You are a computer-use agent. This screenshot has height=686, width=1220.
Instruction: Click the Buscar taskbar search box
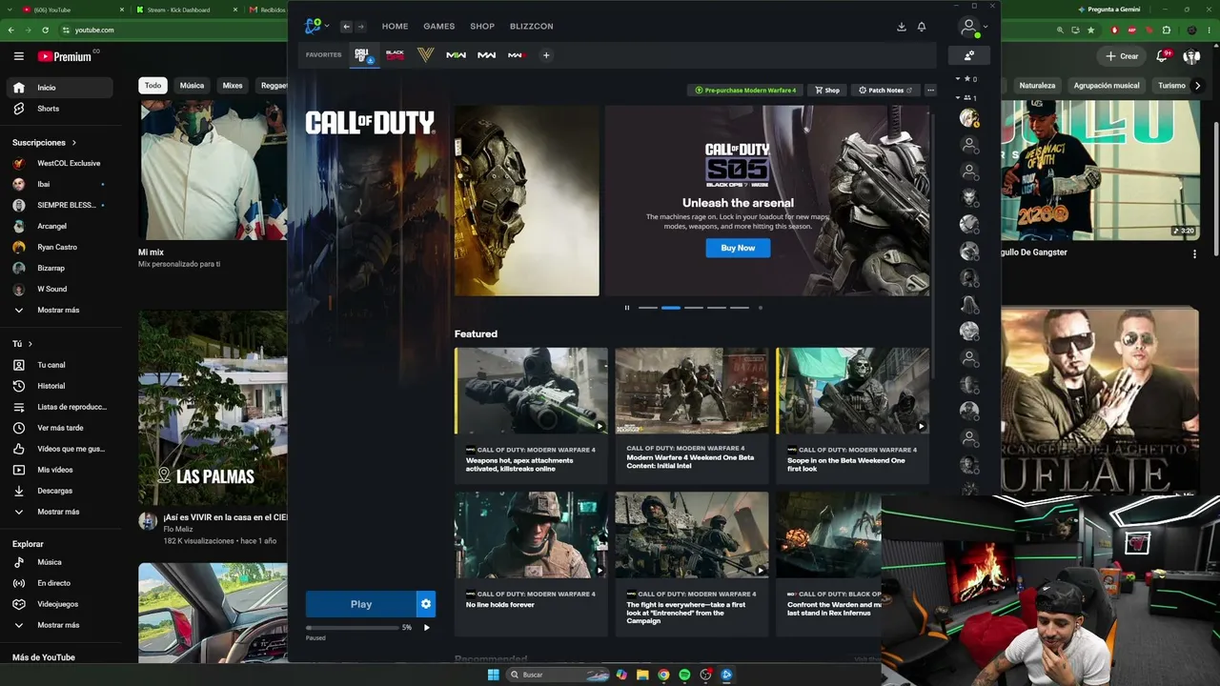(559, 675)
